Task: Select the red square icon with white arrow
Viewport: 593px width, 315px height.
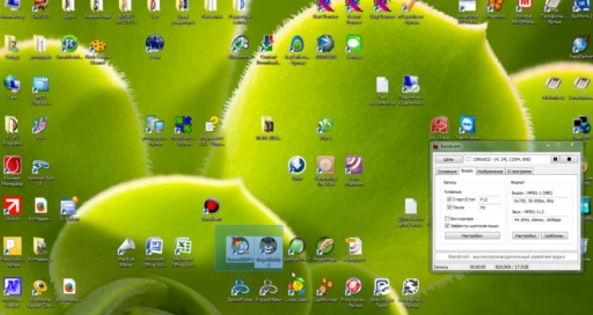Action: (x=12, y=206)
